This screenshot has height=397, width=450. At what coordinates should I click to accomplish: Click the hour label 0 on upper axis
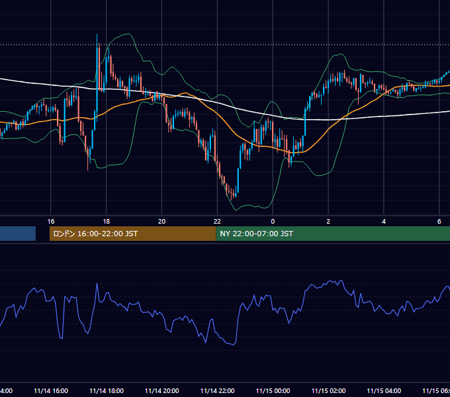273,222
